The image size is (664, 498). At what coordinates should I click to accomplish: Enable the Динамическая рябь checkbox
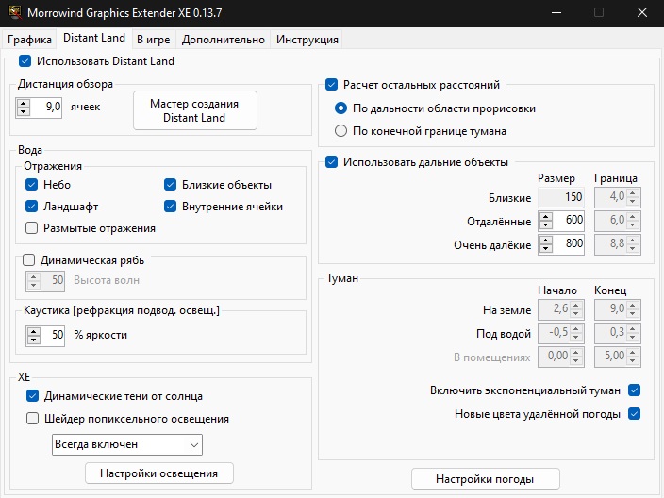(28, 260)
